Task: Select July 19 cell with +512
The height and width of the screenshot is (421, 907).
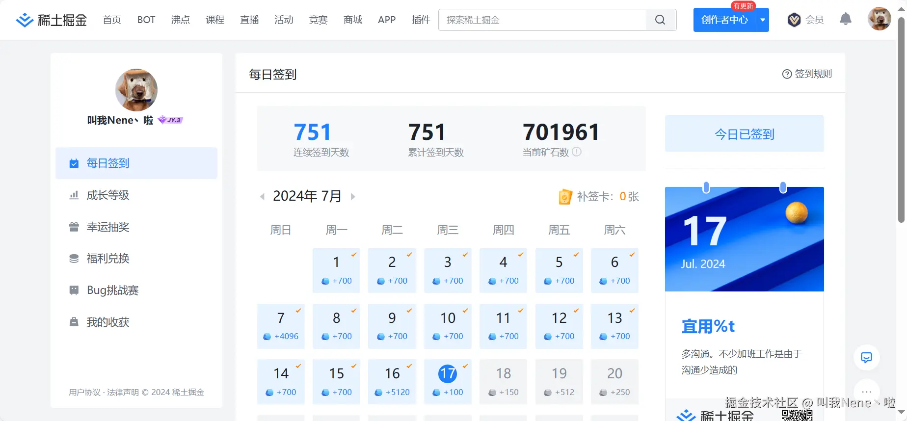Action: 559,382
